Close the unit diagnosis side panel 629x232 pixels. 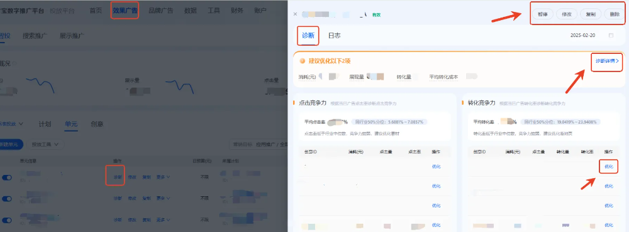pos(295,14)
